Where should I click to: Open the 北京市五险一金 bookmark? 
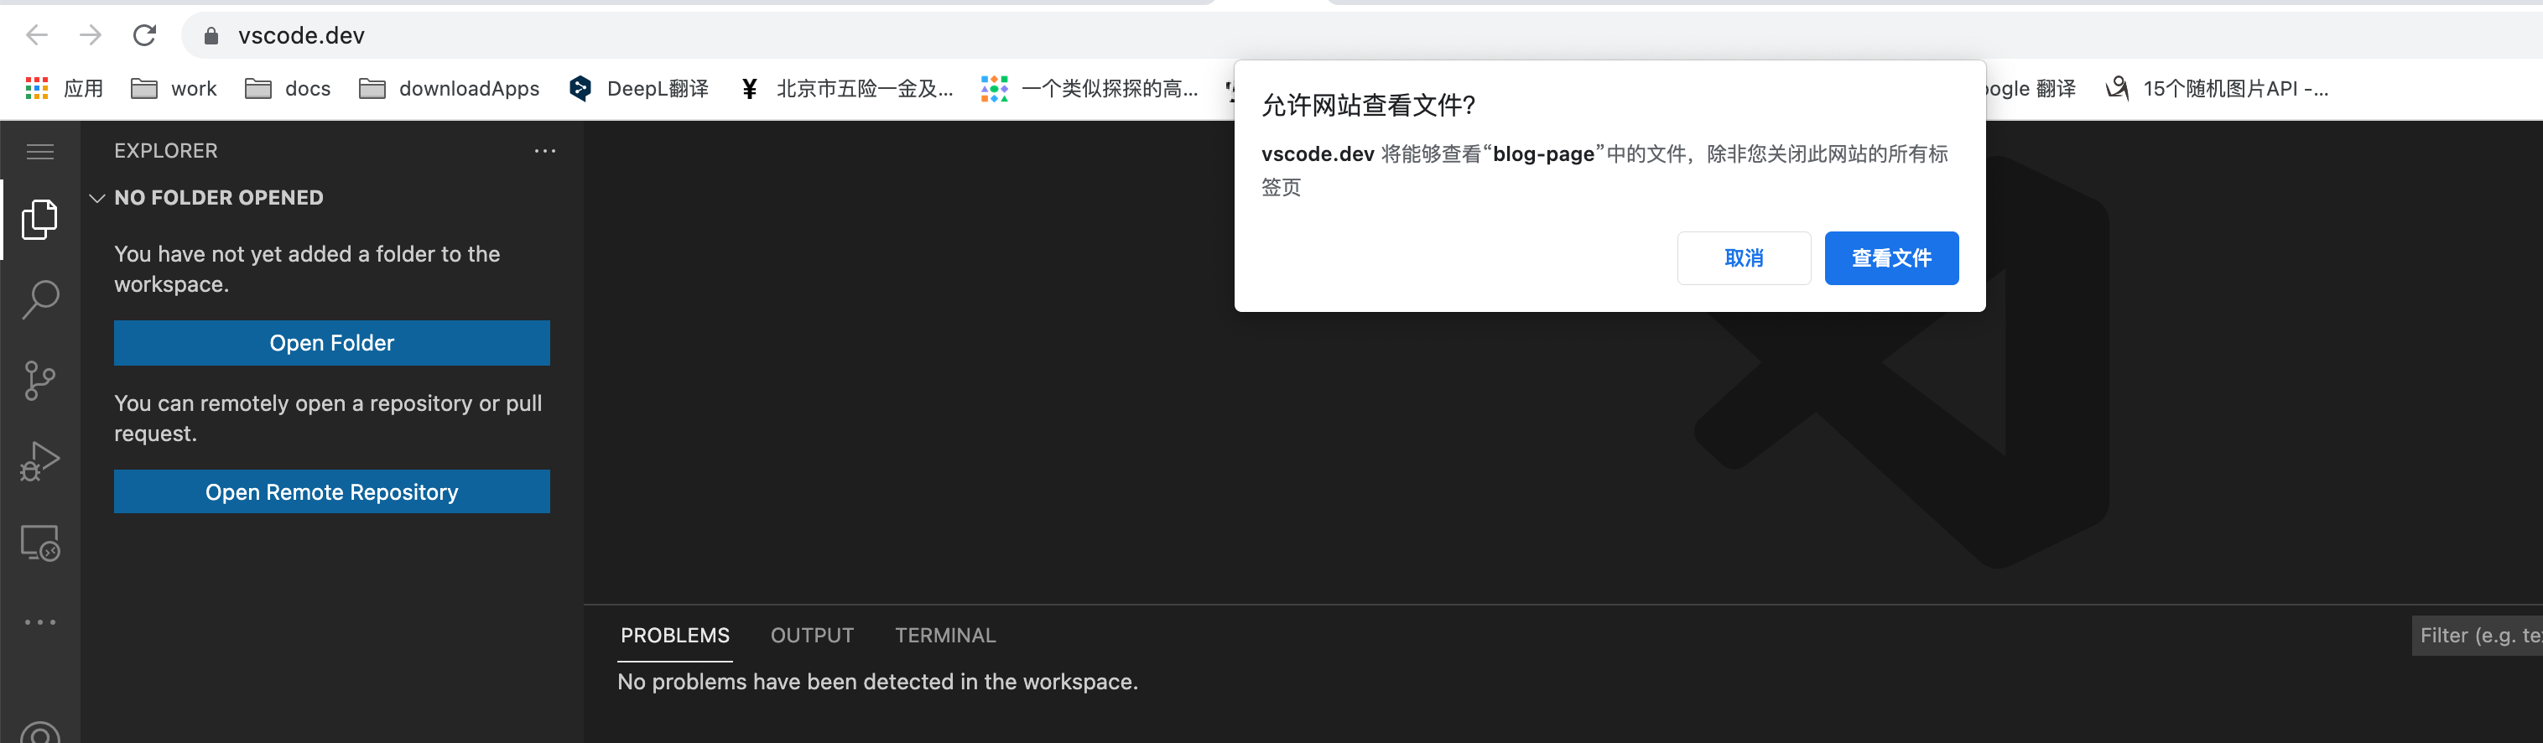pos(846,89)
